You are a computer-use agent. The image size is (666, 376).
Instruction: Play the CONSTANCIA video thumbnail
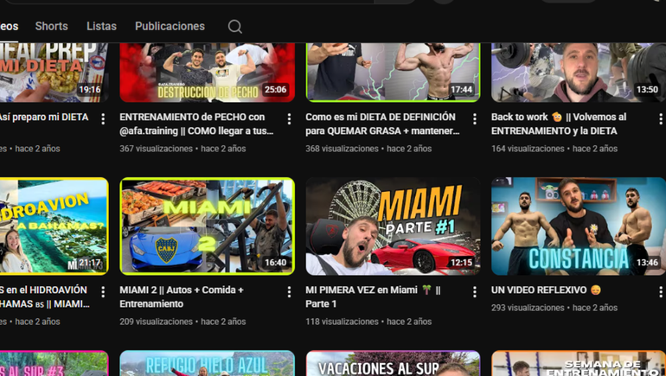tap(578, 226)
